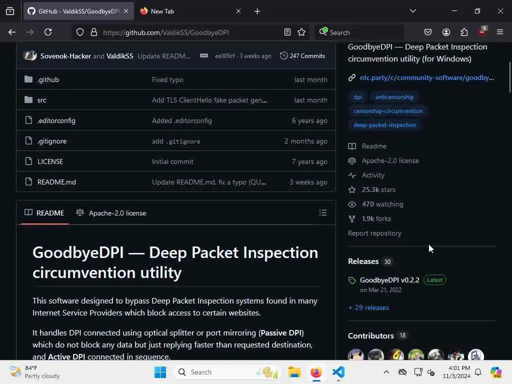Switch to the README tab
The image size is (512, 384).
pyautogui.click(x=44, y=213)
